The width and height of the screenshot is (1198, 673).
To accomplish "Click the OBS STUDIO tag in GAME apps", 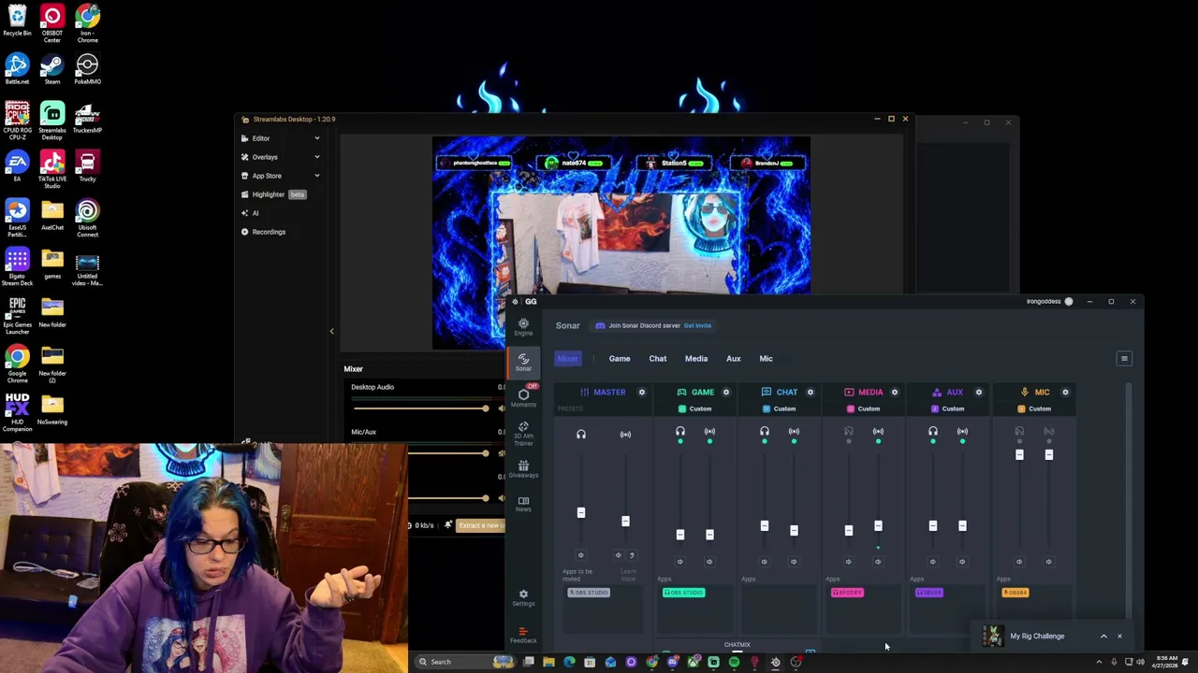I will pyautogui.click(x=684, y=593).
